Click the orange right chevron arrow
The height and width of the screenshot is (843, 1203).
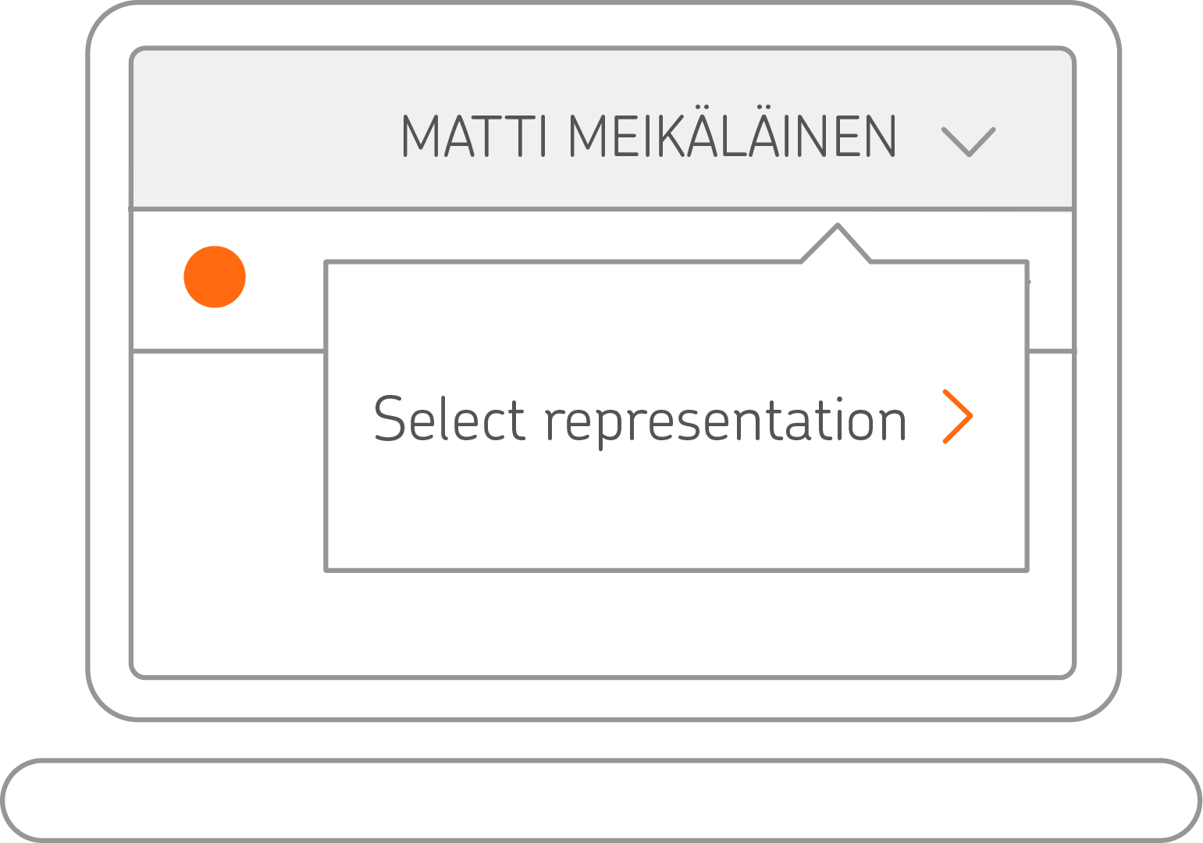tap(958, 417)
